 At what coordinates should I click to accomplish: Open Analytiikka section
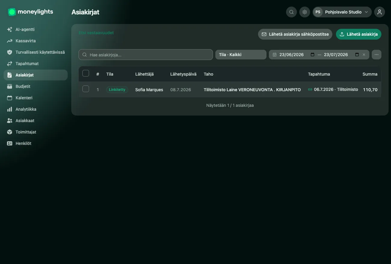pos(35,109)
